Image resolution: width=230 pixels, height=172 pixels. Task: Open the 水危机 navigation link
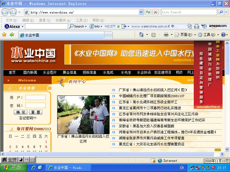108,73
